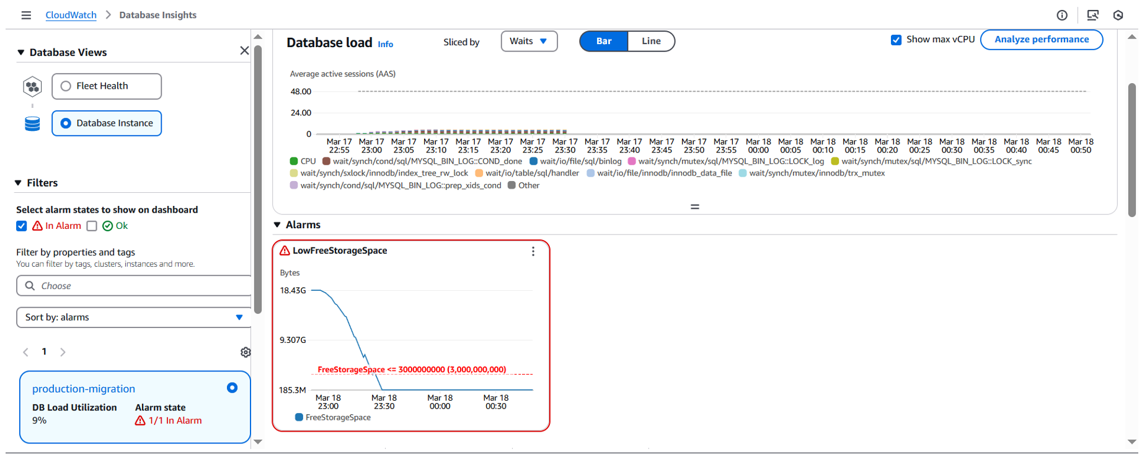The image size is (1142, 462).
Task: Click the Choose filter input field
Action: (134, 286)
